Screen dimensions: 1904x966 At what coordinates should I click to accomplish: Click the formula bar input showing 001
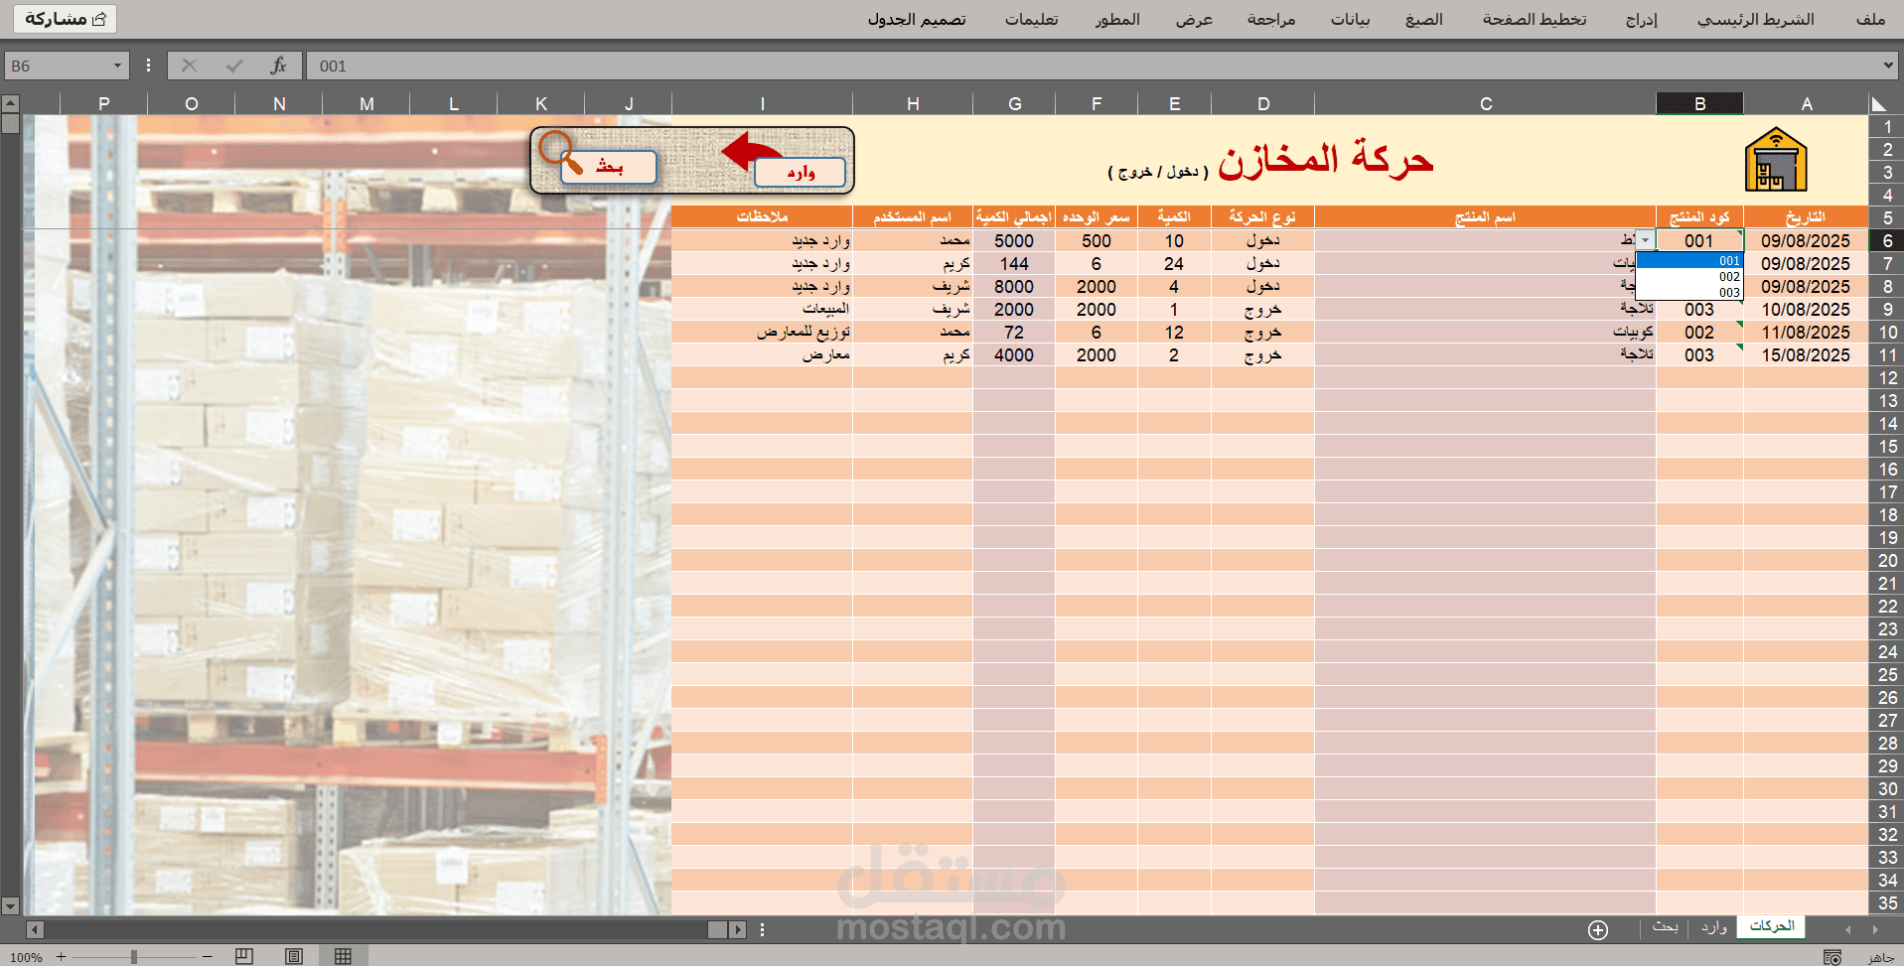coord(1093,66)
